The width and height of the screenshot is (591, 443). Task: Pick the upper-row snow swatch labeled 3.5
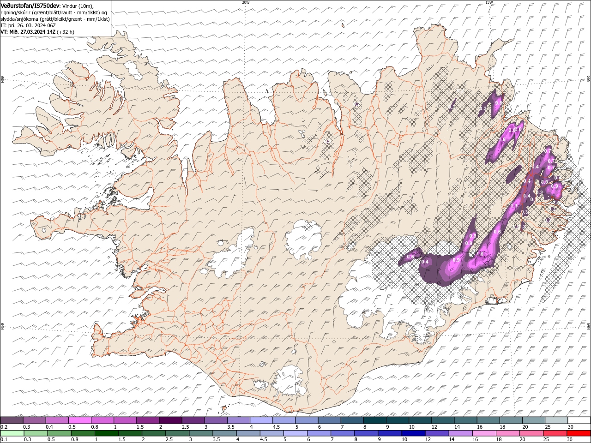pyautogui.click(x=239, y=420)
